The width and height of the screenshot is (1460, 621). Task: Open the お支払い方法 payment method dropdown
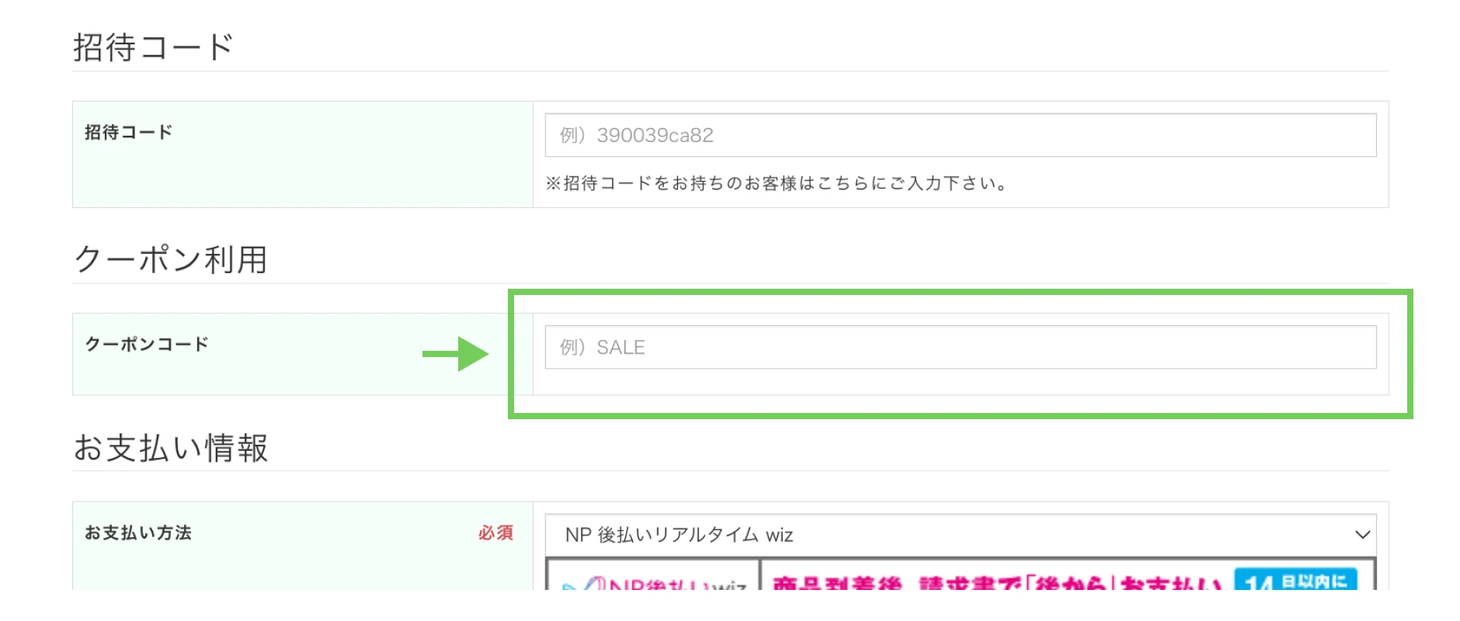960,535
